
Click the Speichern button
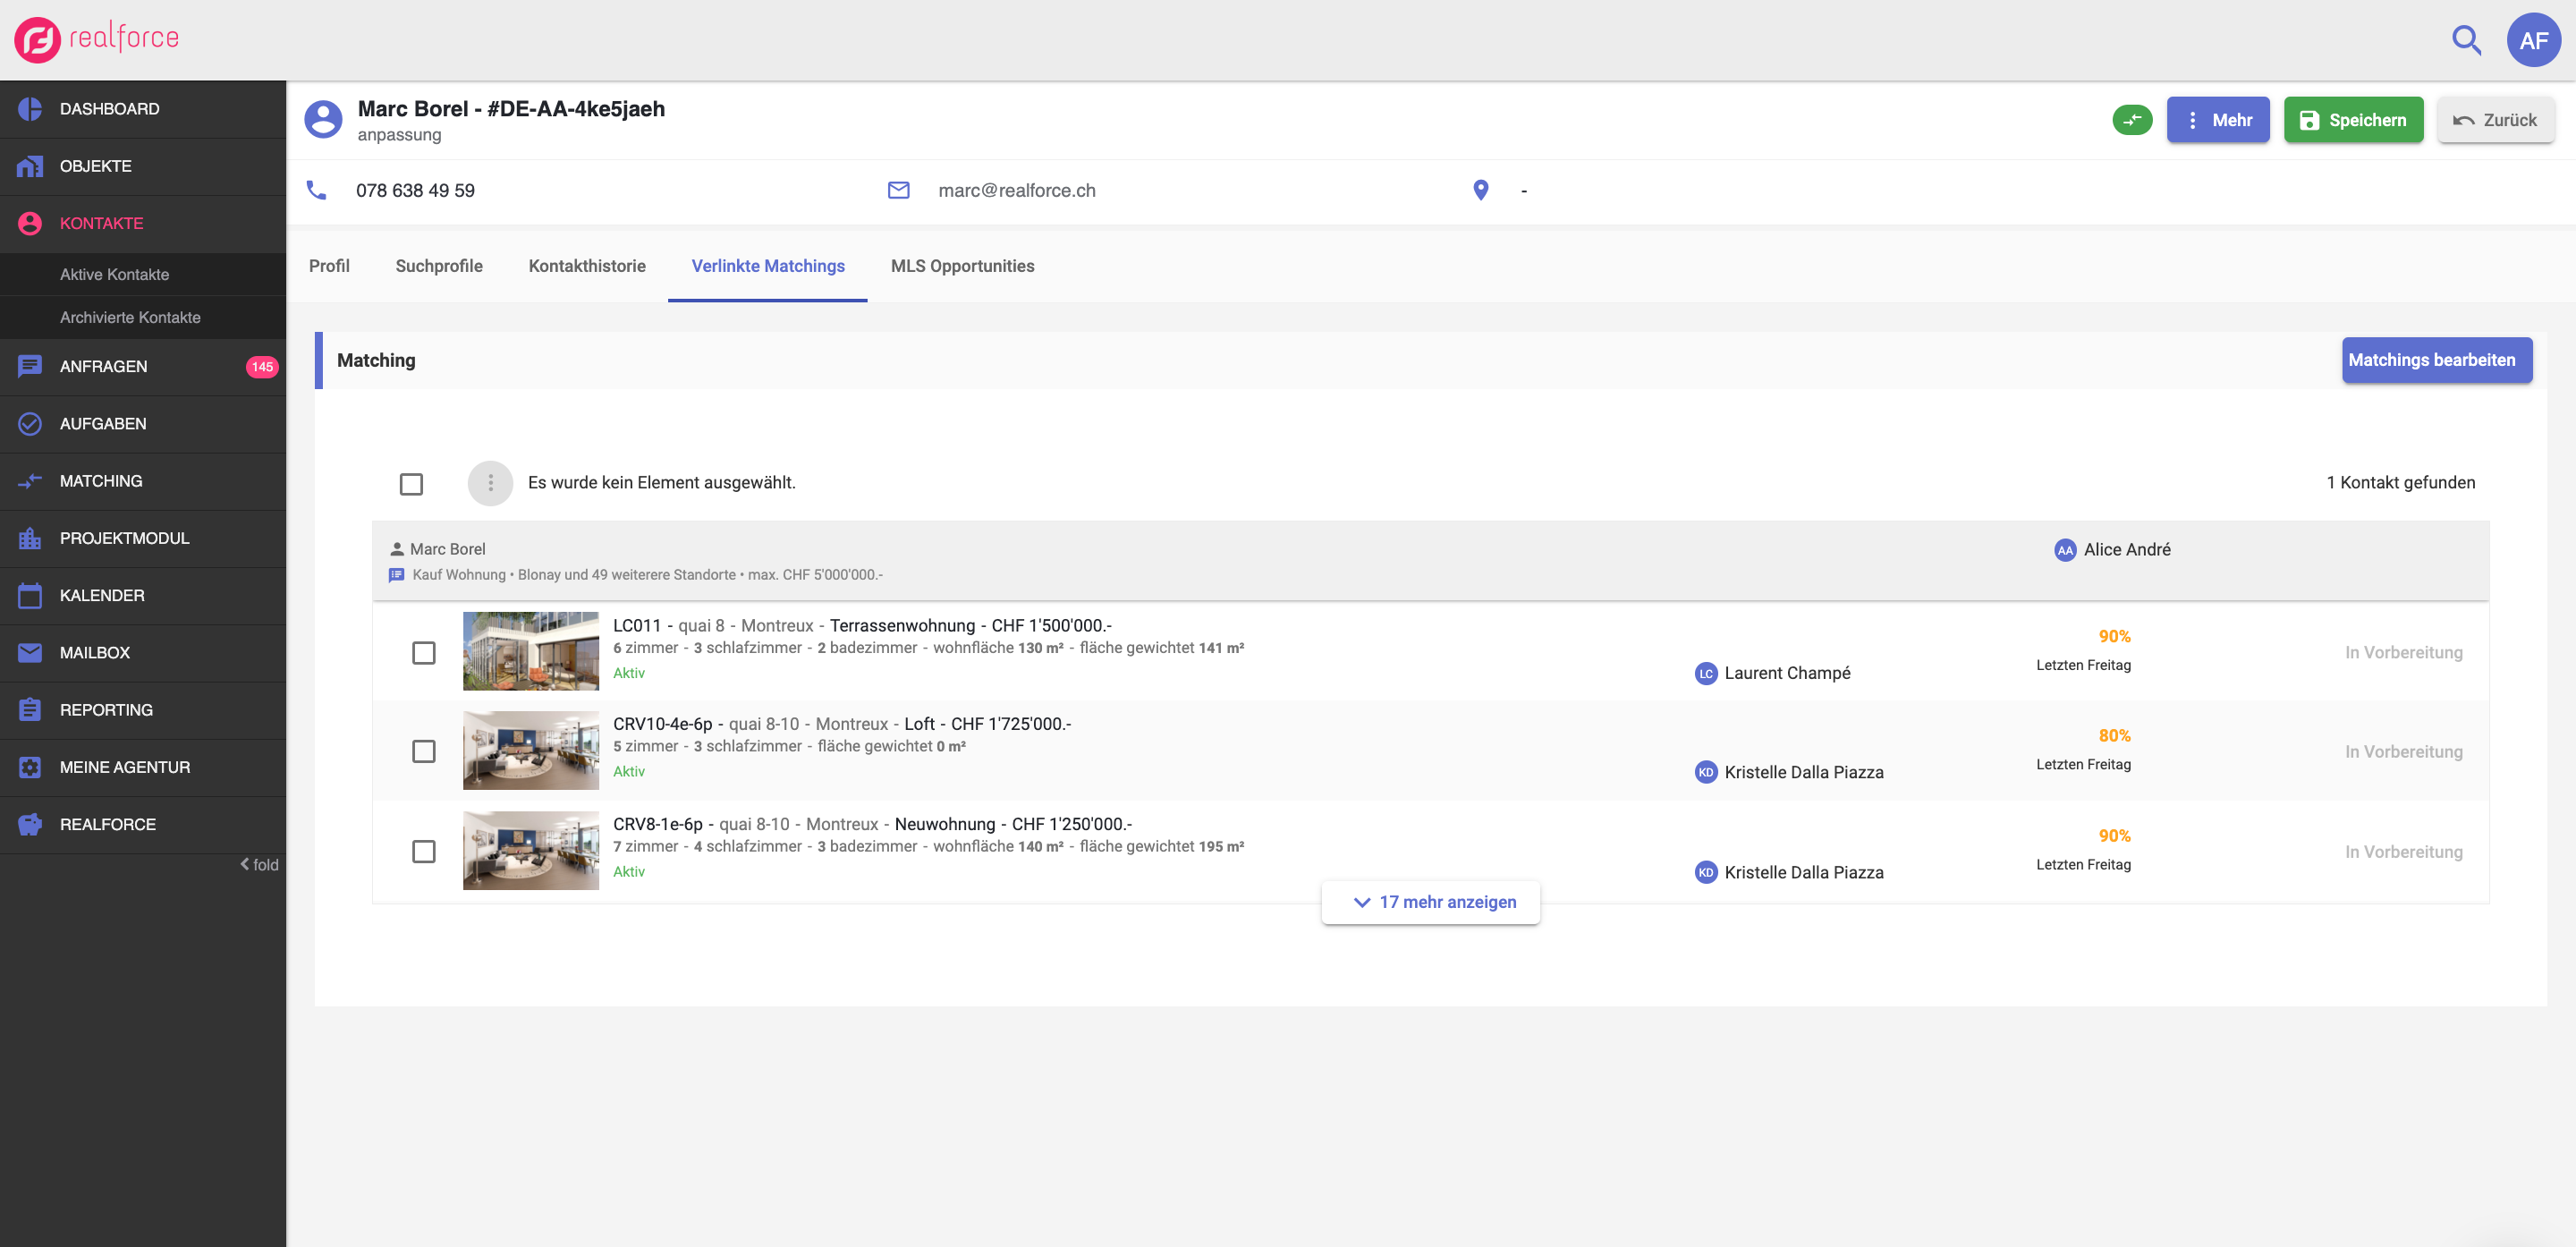pos(2353,120)
